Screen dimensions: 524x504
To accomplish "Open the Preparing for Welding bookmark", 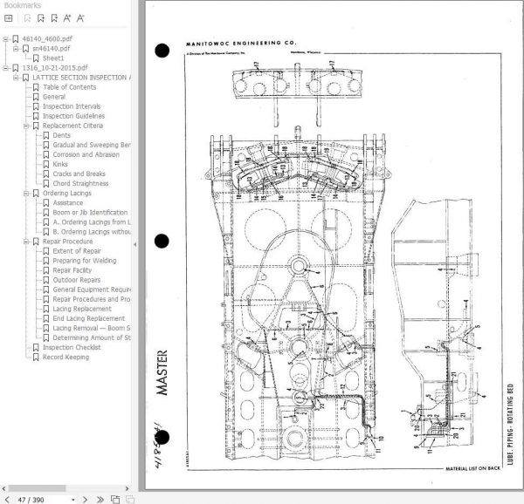I will [85, 261].
